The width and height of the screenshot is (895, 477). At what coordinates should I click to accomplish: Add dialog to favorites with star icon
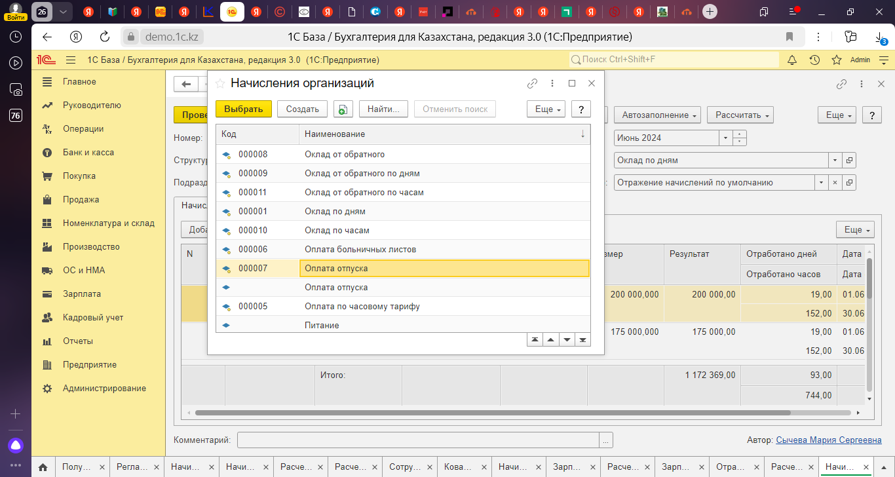220,83
